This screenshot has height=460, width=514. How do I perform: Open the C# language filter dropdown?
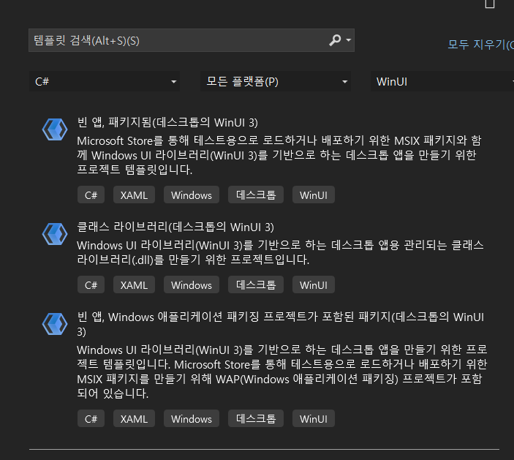[105, 81]
